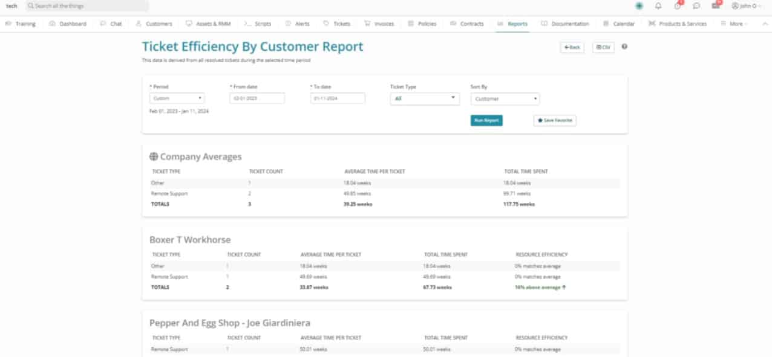772x357 pixels.
Task: Click the green status circle icon
Action: tap(639, 6)
